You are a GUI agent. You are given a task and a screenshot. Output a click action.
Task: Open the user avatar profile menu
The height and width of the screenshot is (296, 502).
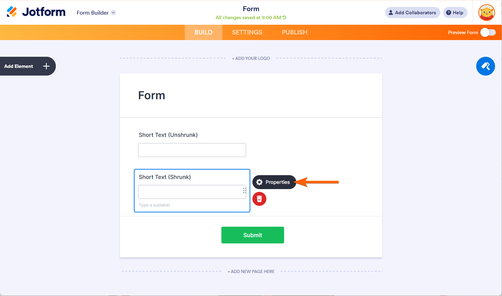[x=487, y=13]
